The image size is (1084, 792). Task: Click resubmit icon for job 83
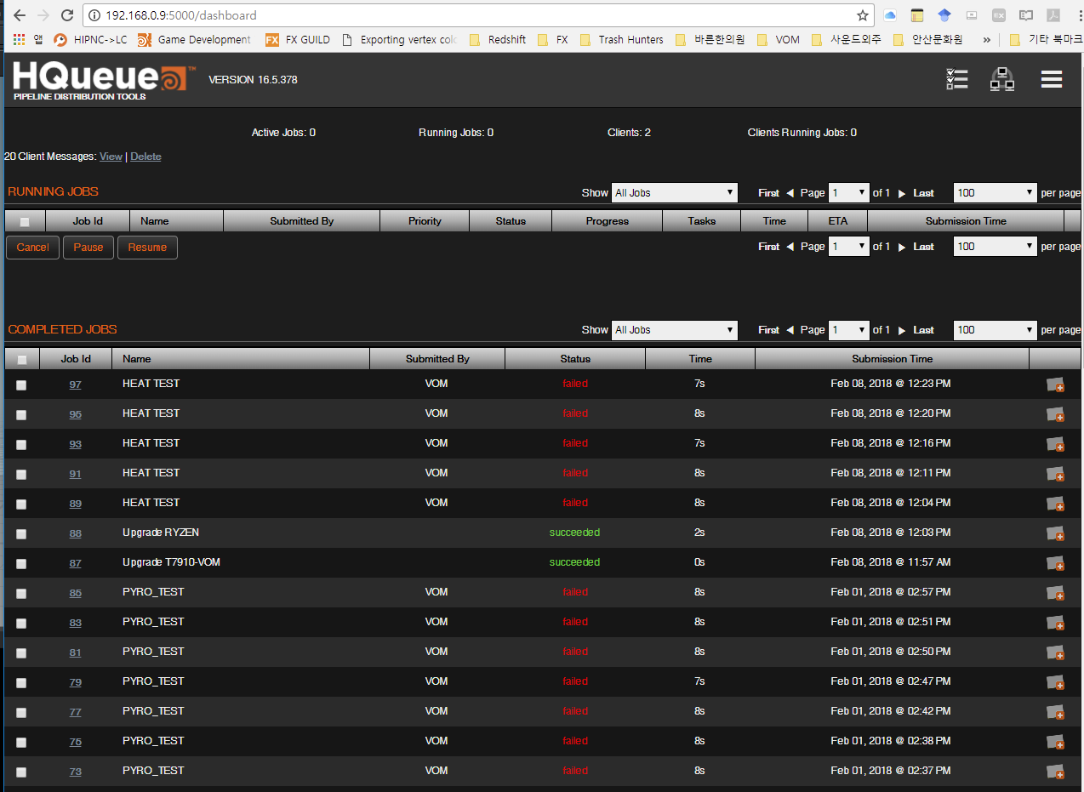coord(1055,624)
